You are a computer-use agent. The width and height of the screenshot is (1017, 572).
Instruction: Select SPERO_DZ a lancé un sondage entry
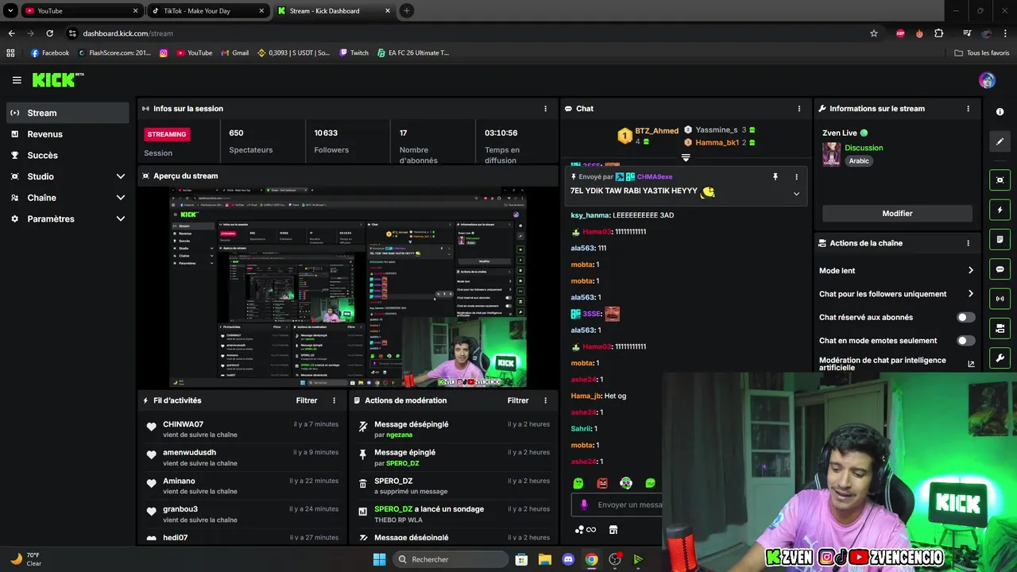[x=454, y=514]
